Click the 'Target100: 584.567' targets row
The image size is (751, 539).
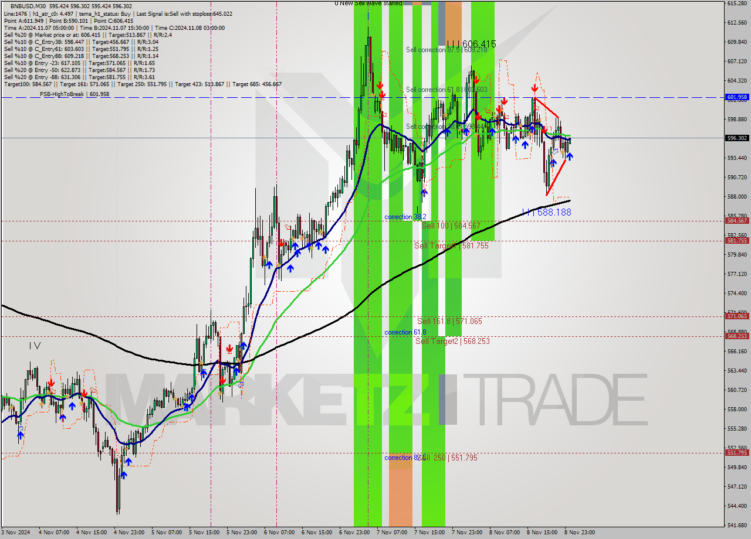[x=143, y=84]
